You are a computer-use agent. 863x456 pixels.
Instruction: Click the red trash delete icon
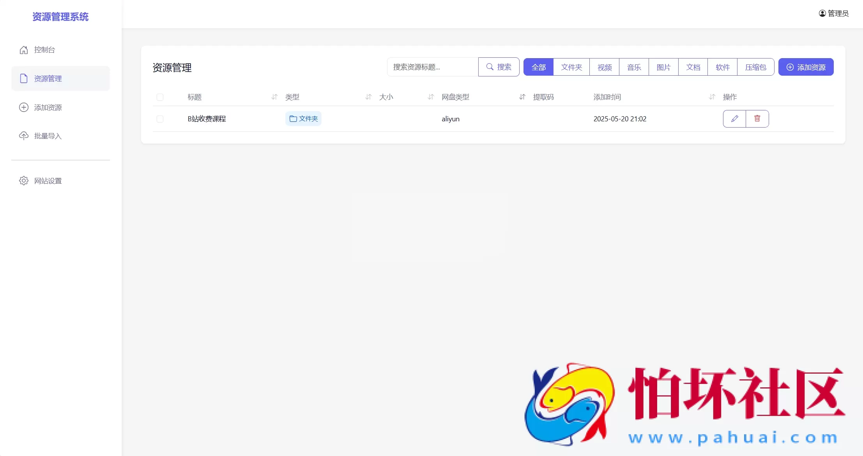pos(757,119)
